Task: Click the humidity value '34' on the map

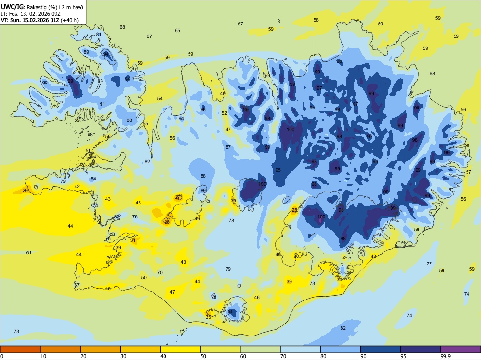Action: (x=339, y=279)
